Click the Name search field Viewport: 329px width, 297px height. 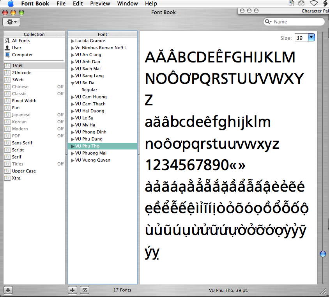point(294,21)
